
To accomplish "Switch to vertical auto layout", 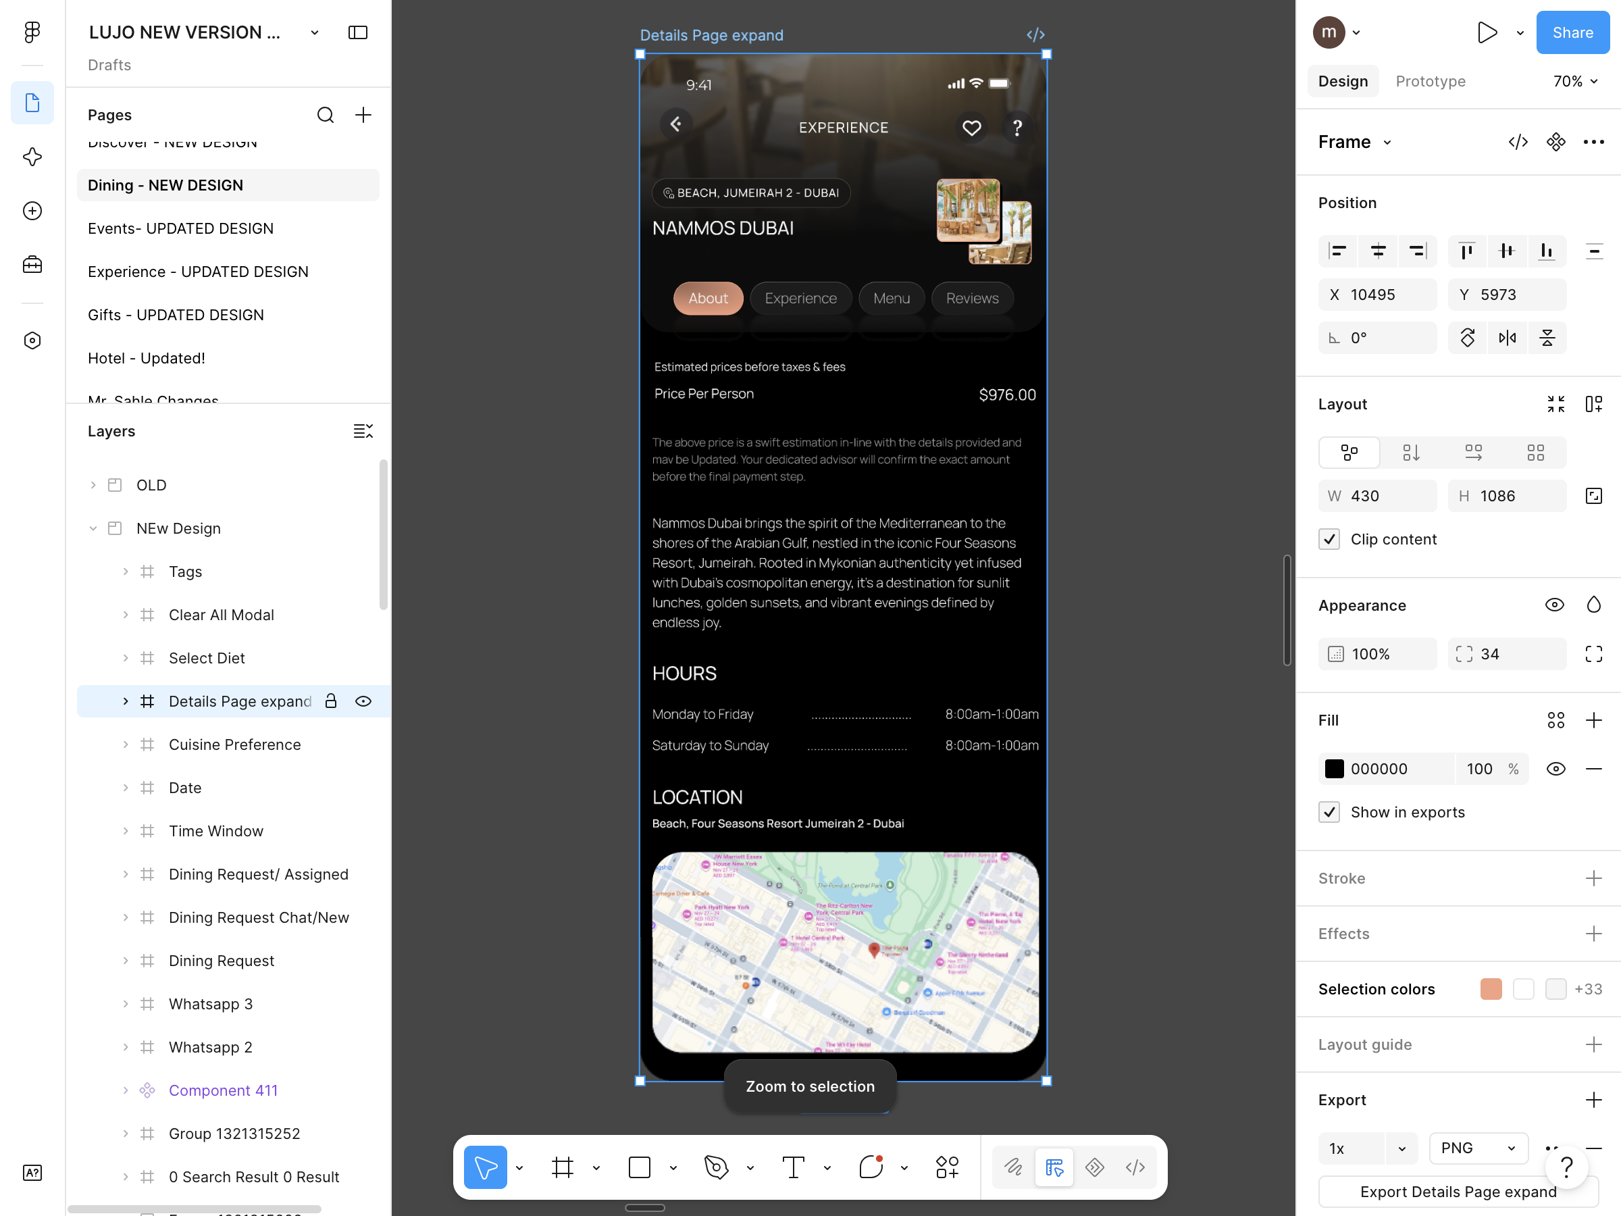I will point(1412,452).
